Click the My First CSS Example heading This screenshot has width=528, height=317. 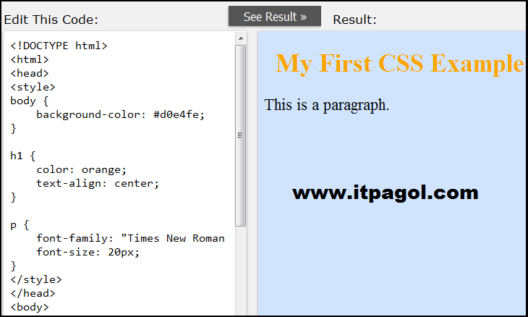[400, 64]
